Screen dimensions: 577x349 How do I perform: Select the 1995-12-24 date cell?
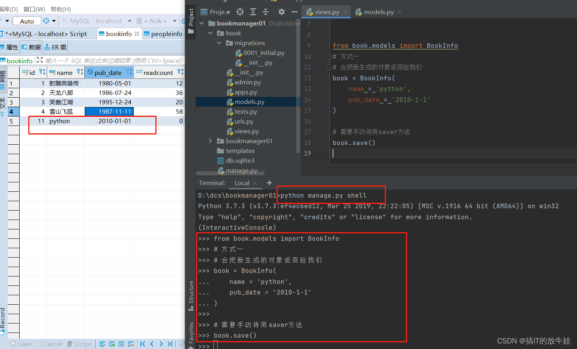[x=109, y=102]
